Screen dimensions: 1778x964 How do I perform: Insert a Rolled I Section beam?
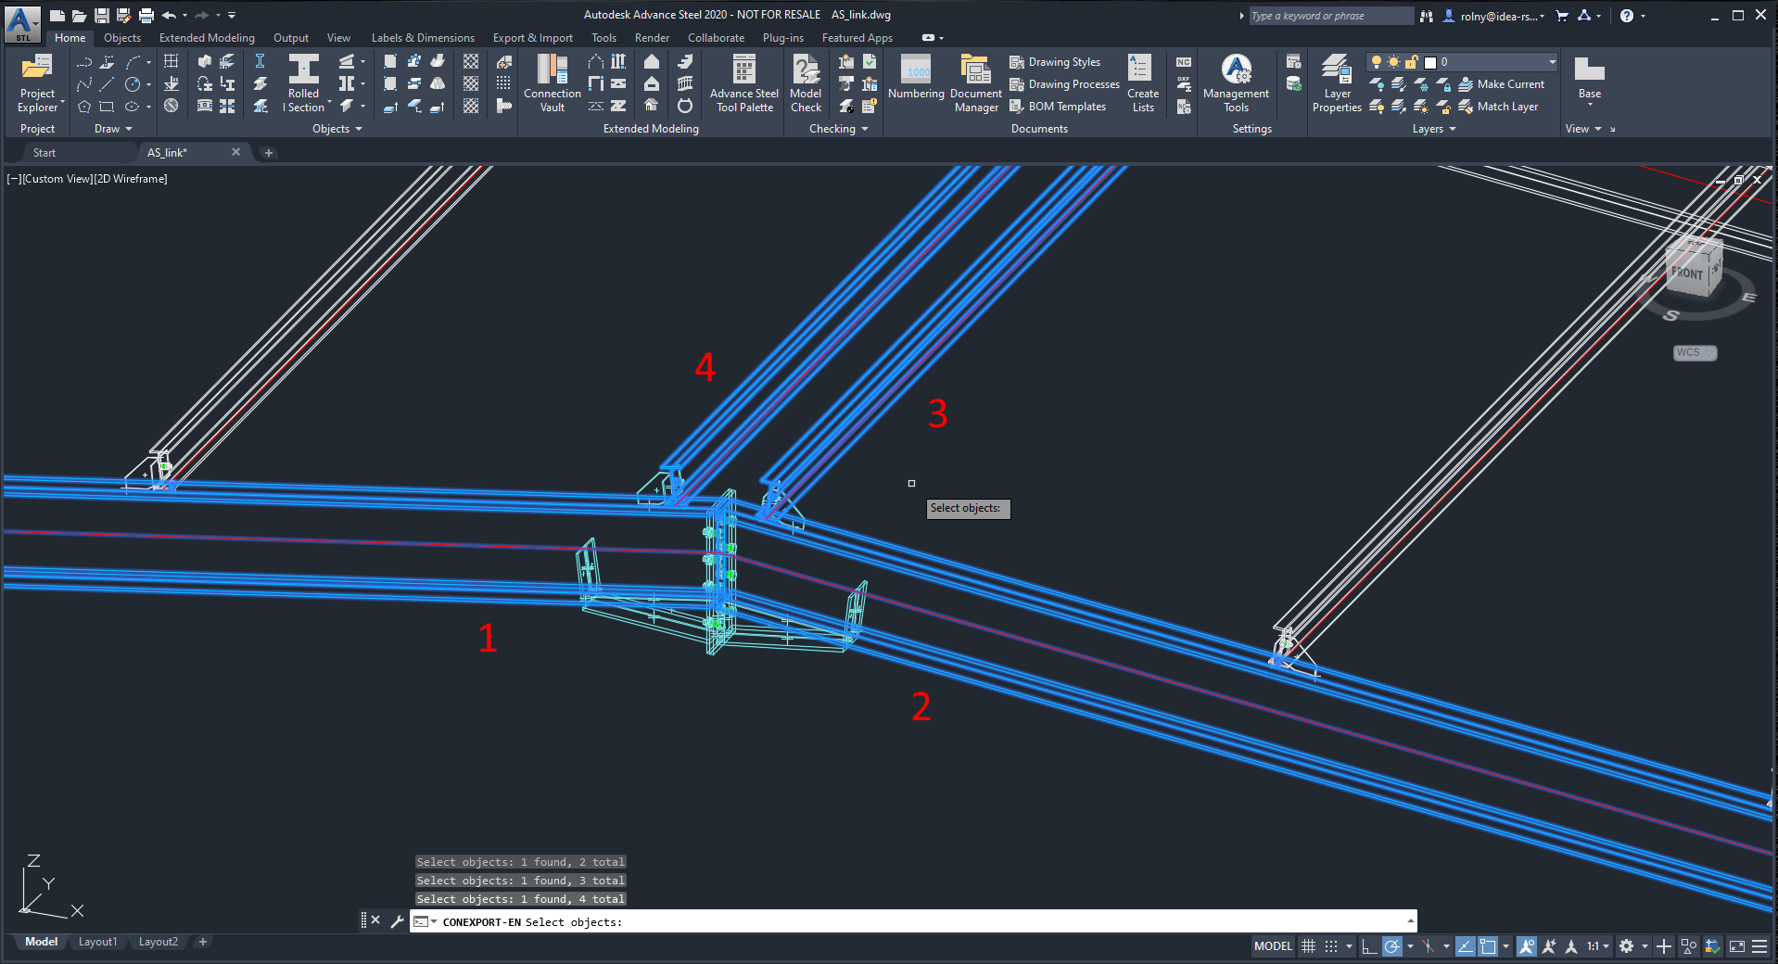(303, 82)
